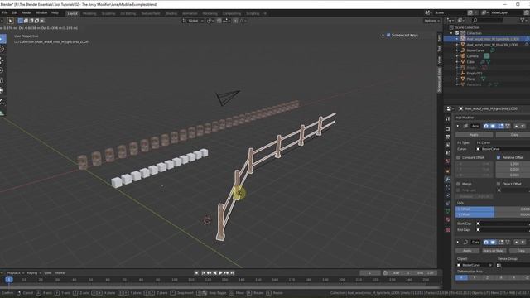Image resolution: width=530 pixels, height=298 pixels.
Task: Click the snap magnet icon in header
Action: click(219, 21)
